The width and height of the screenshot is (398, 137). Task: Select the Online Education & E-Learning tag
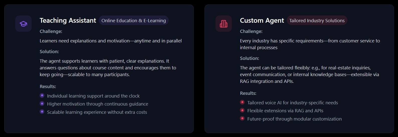[134, 20]
